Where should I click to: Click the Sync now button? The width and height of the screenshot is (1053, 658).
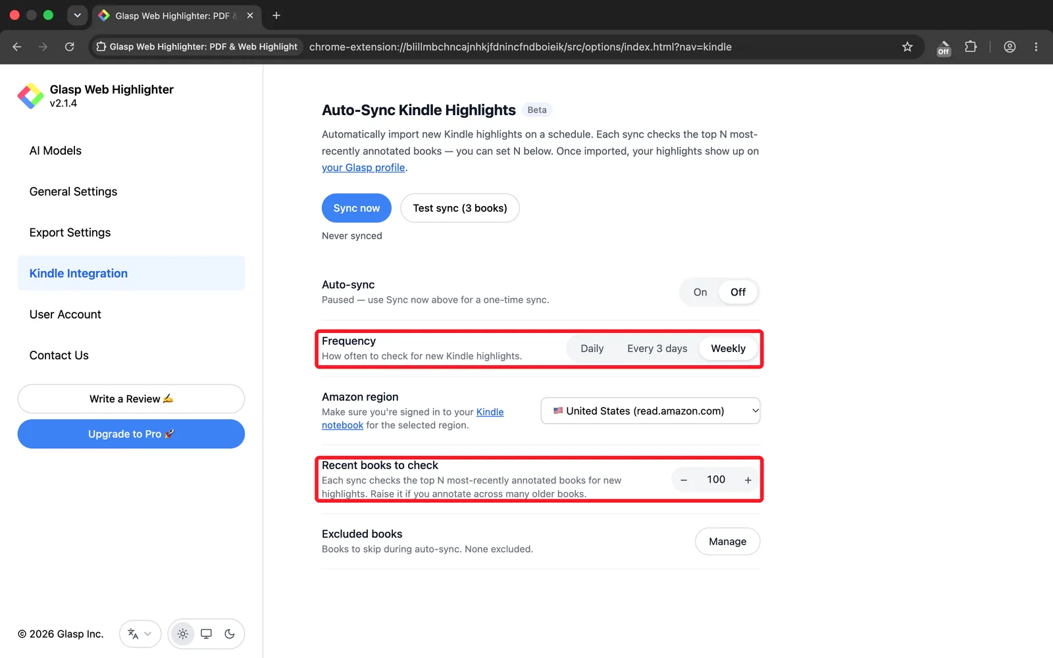tap(356, 208)
